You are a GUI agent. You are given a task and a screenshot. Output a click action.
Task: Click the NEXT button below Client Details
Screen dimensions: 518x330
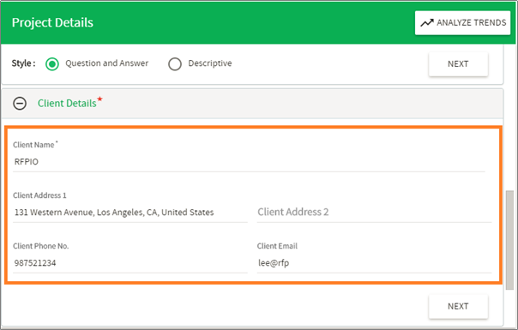[458, 306]
